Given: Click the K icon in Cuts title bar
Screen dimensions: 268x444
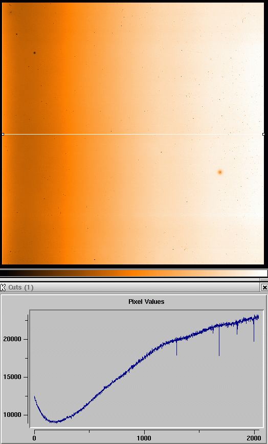Looking at the screenshot, I should tap(3, 287).
